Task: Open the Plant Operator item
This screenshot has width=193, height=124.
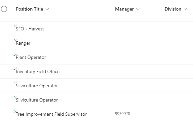Action: point(31,58)
